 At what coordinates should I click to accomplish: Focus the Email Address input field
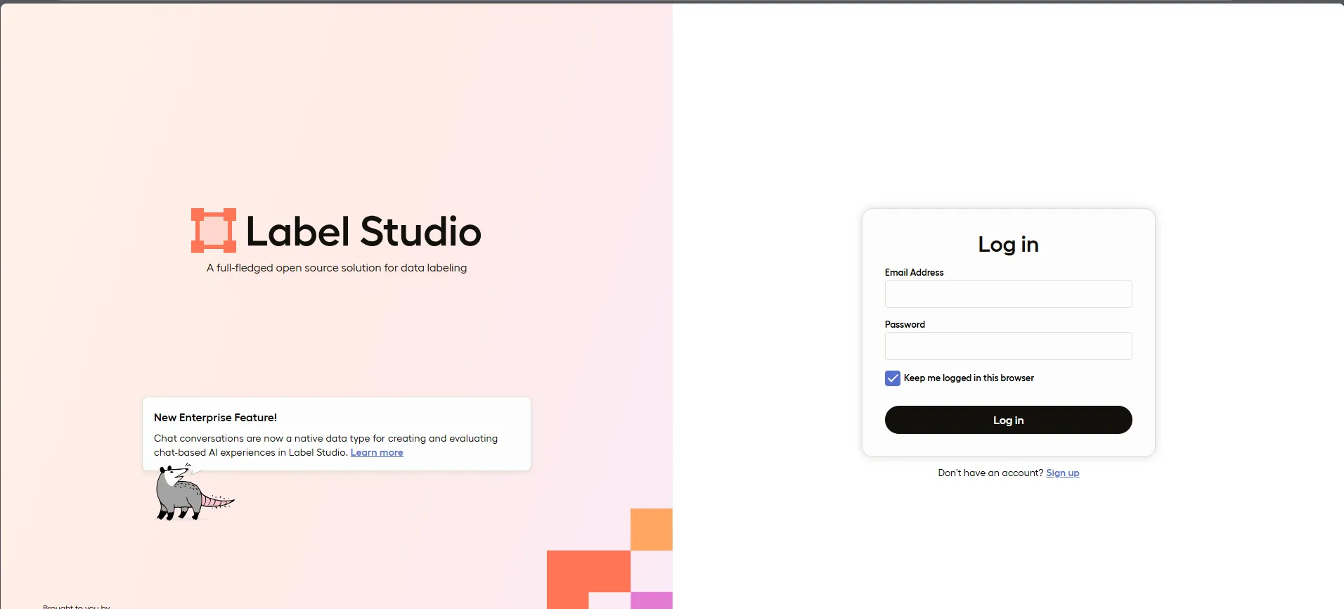(1008, 294)
